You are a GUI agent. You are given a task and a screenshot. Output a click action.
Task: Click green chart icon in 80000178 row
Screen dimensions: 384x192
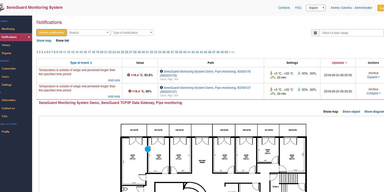[x=273, y=77]
